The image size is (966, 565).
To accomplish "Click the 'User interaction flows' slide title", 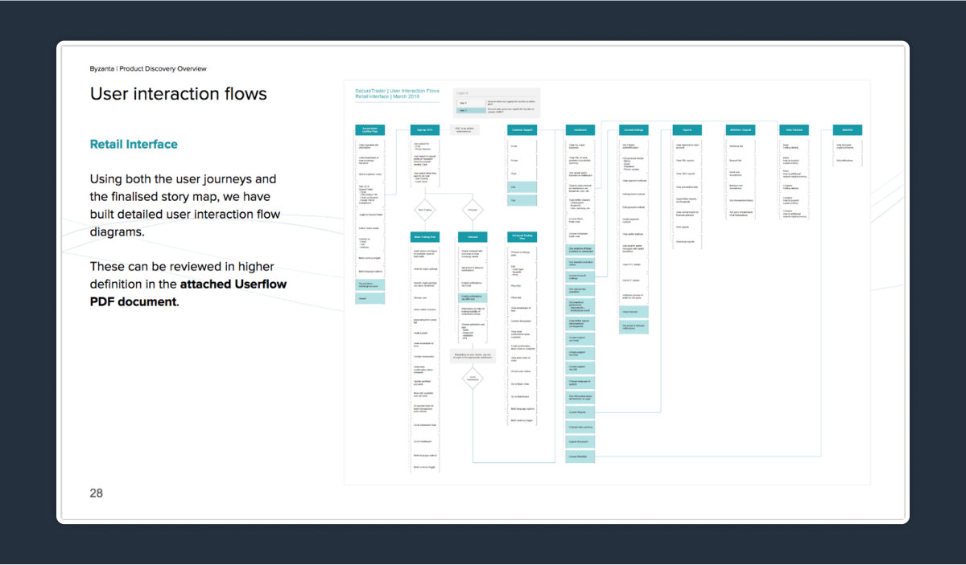I will point(178,94).
